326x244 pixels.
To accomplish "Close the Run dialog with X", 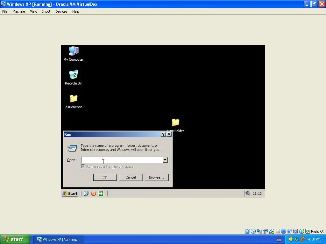I will (169, 134).
